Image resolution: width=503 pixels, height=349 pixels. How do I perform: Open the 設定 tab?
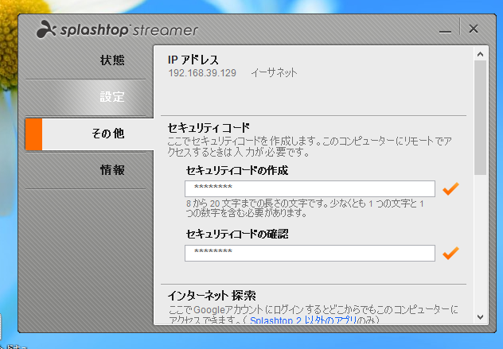85,97
